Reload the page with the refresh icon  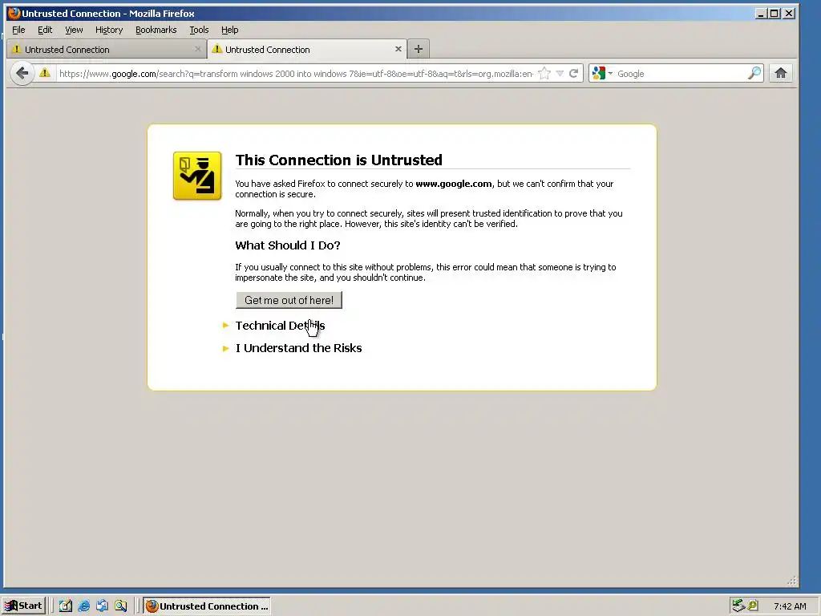point(574,73)
